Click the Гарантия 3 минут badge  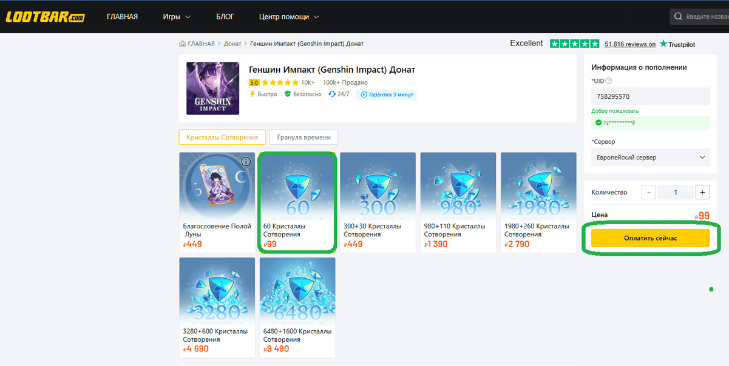coord(387,95)
